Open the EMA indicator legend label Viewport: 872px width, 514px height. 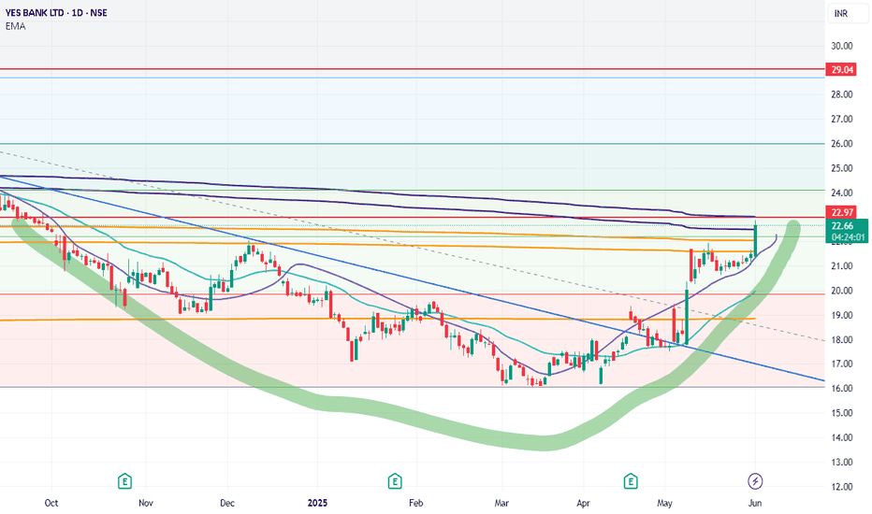pyautogui.click(x=16, y=26)
